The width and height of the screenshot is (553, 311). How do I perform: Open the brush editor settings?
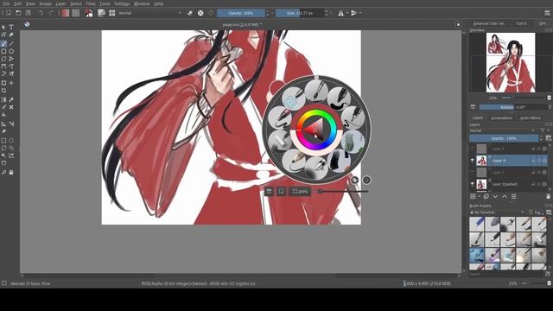[x=102, y=13]
